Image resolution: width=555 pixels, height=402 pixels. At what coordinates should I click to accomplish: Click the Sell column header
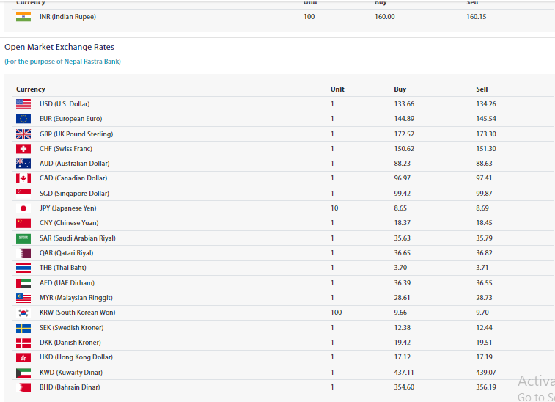tap(482, 89)
